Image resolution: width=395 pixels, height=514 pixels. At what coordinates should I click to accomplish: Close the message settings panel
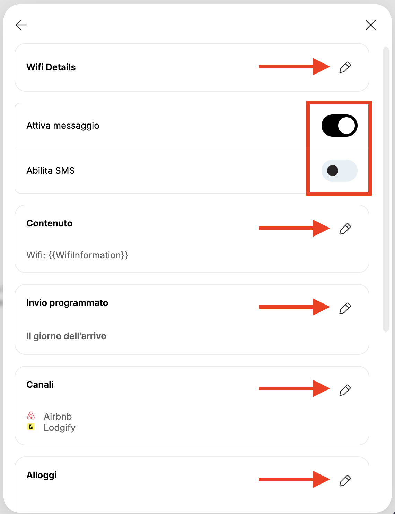pos(371,25)
